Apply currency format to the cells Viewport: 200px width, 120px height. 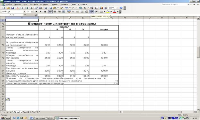click(69, 12)
